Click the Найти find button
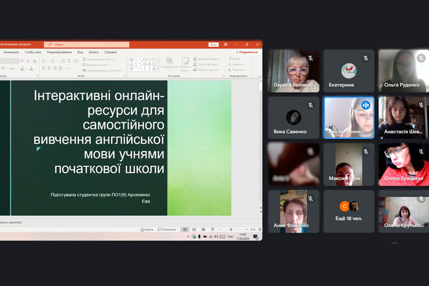429x286 pixels. (235, 59)
